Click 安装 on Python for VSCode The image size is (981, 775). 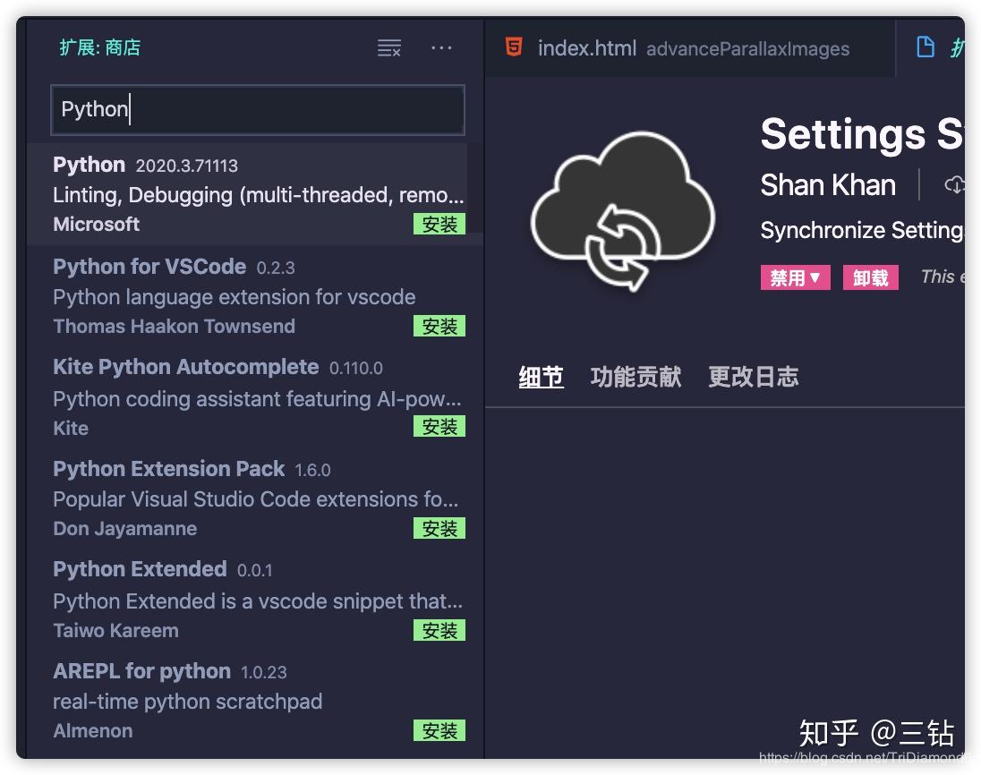tap(439, 326)
